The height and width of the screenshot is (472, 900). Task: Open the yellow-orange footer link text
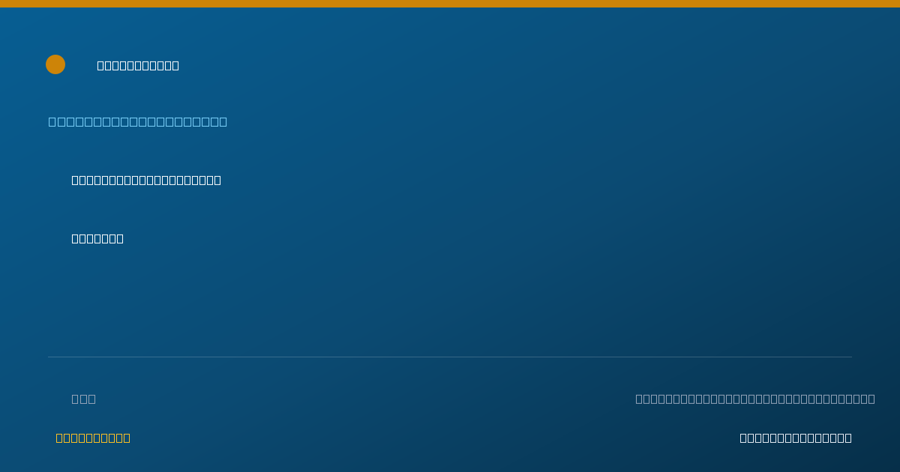tap(93, 438)
